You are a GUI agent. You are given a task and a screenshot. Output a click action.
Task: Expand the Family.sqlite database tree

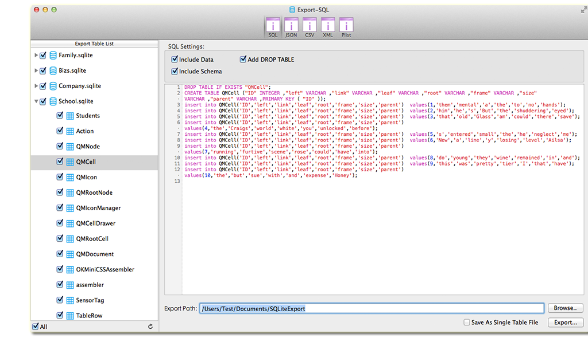click(x=36, y=56)
